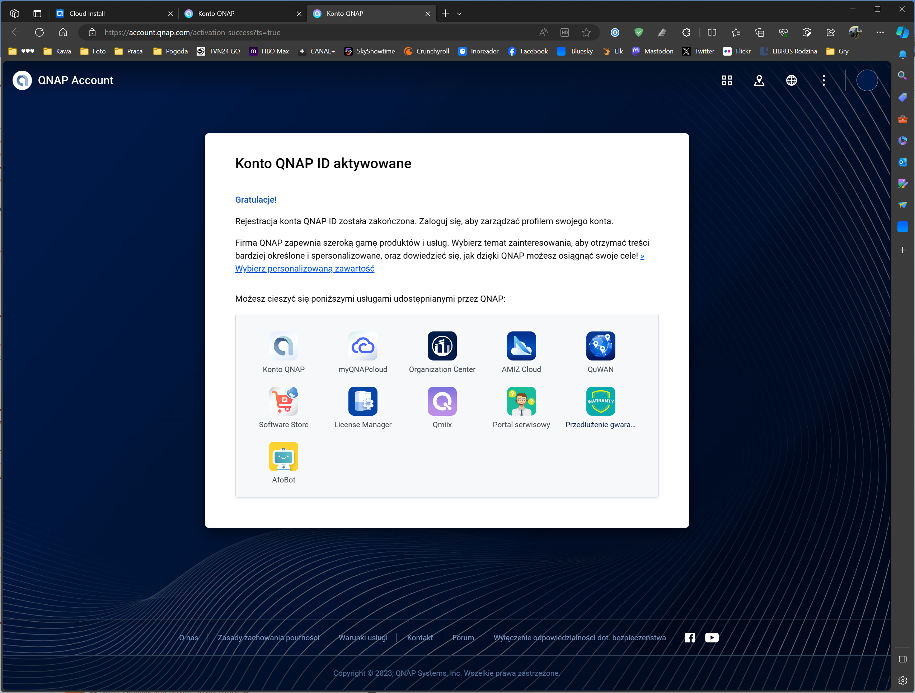Click Wybierz personalizowaną zawartość link
Screen dimensions: 915x693
[x=304, y=269]
